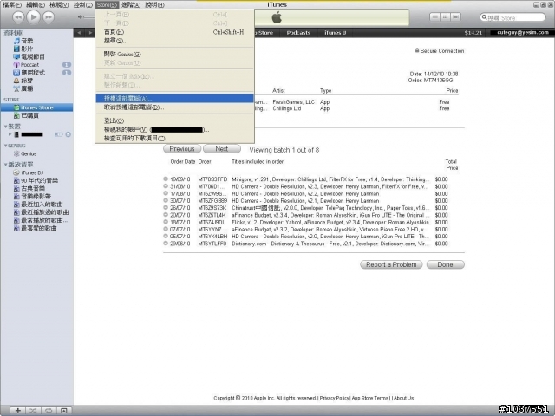Collapse the 播放清單 playlists section
The height and width of the screenshot is (416, 555).
point(6,165)
